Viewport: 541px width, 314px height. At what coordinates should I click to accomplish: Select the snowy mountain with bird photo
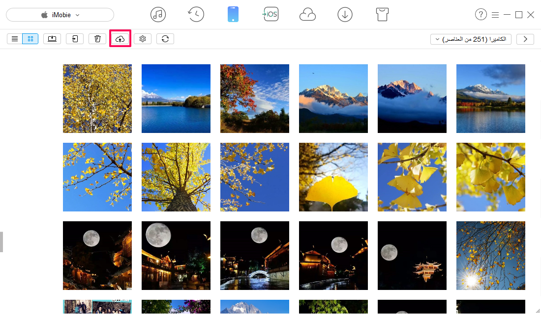point(333,99)
